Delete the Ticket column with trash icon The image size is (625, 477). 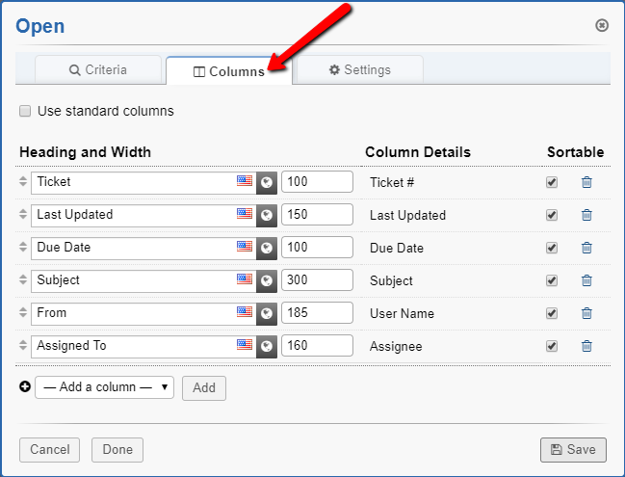[x=586, y=182]
